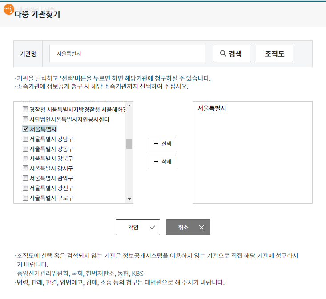Click the magnifier search button
Image resolution: width=326 pixels, height=299 pixels.
pos(231,53)
